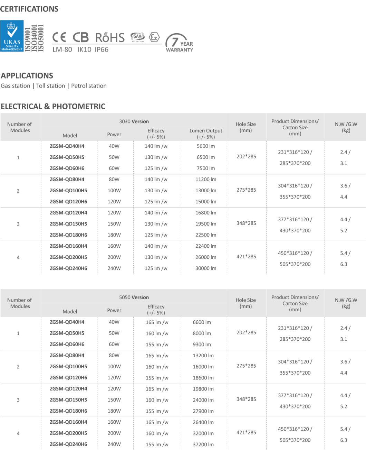Select the '26000 lm' lumen cell
This screenshot has width=366, height=450.
206,257
